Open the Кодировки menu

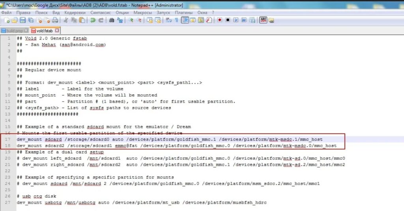[x=75, y=12]
